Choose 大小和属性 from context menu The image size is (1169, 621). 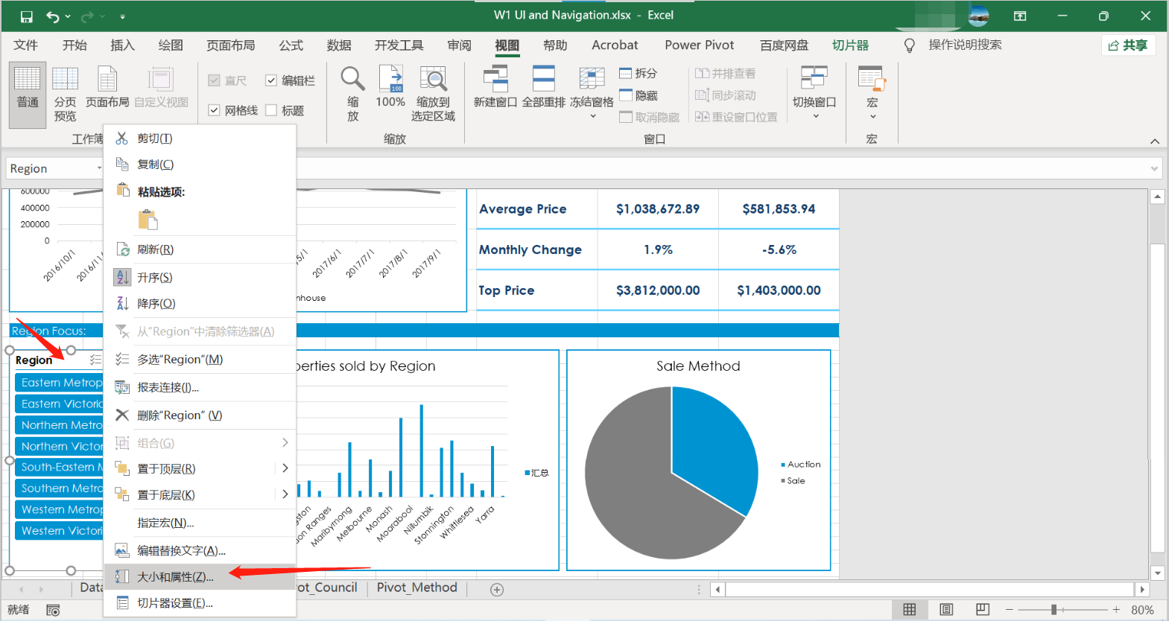[175, 577]
